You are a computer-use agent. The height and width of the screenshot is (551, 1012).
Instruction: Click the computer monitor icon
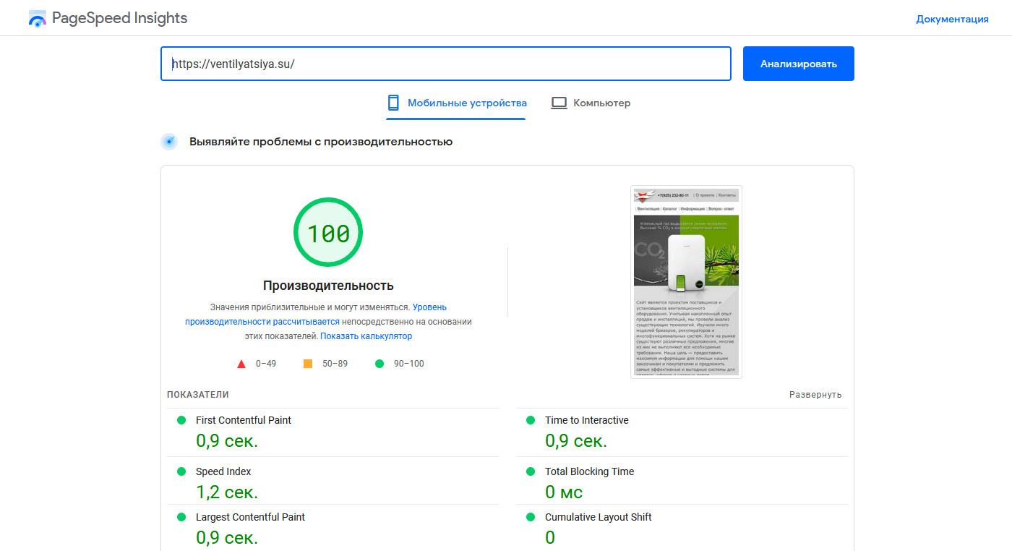[x=559, y=103]
